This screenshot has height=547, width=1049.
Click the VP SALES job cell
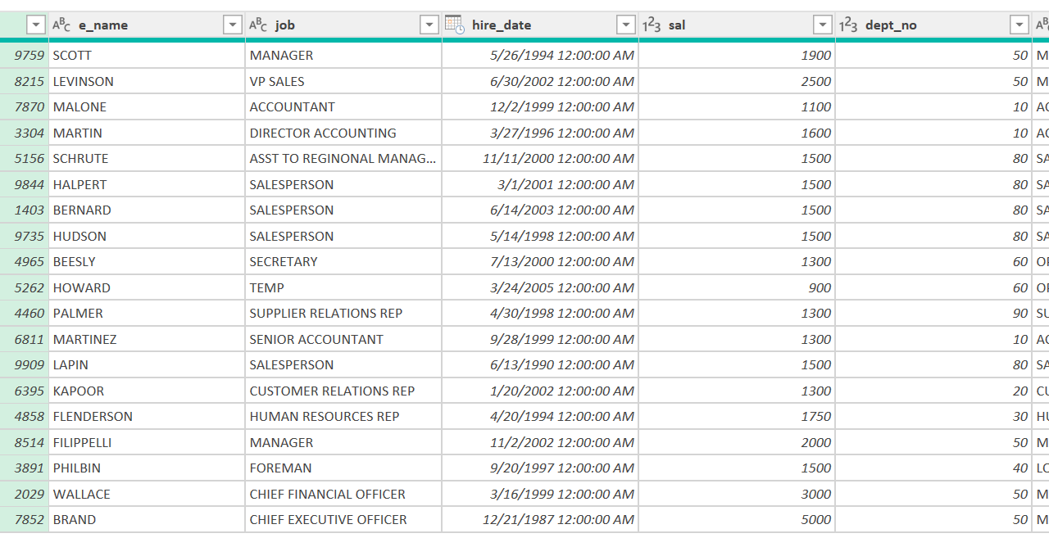pyautogui.click(x=343, y=81)
